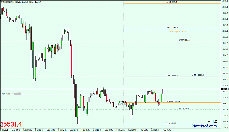Select the D-Hi 15695.1 level label
Screen dimensions: 229x132
coord(171,2)
